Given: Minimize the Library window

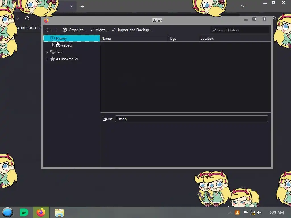Looking at the screenshot, I should [246, 19].
